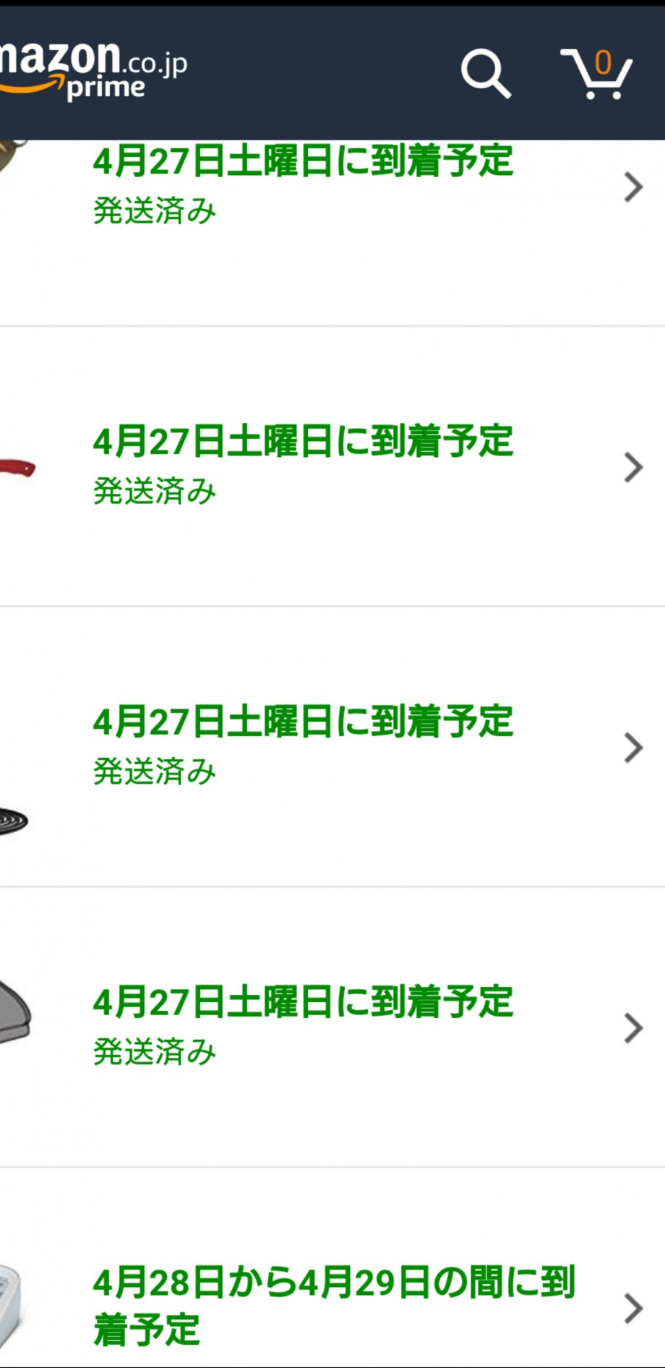
Task: Open the chevron for April 28–29 order
Action: pyautogui.click(x=633, y=1308)
